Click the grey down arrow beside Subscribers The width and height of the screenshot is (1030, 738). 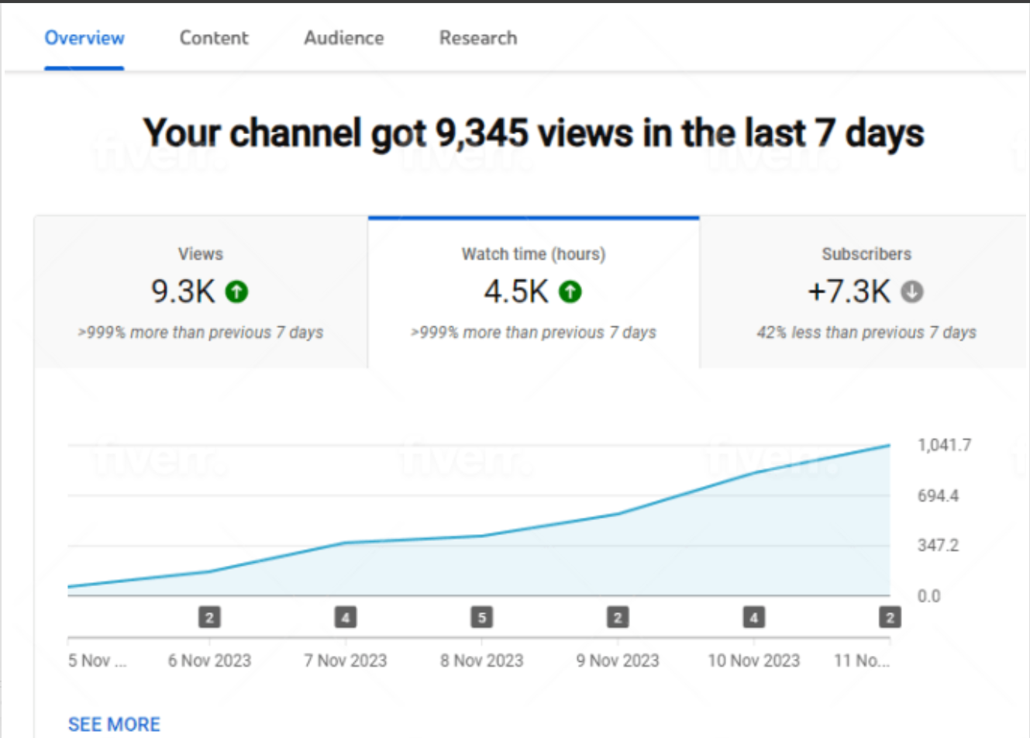coord(912,292)
